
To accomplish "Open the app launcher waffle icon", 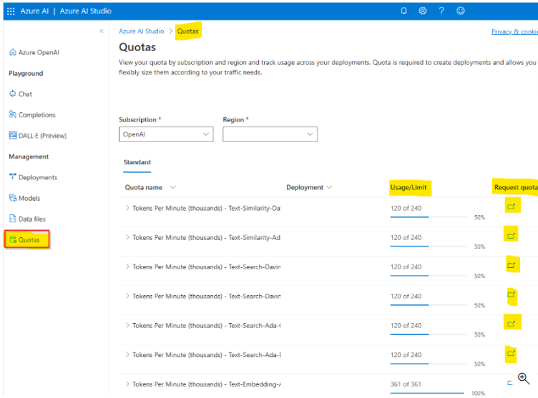I will (x=11, y=11).
